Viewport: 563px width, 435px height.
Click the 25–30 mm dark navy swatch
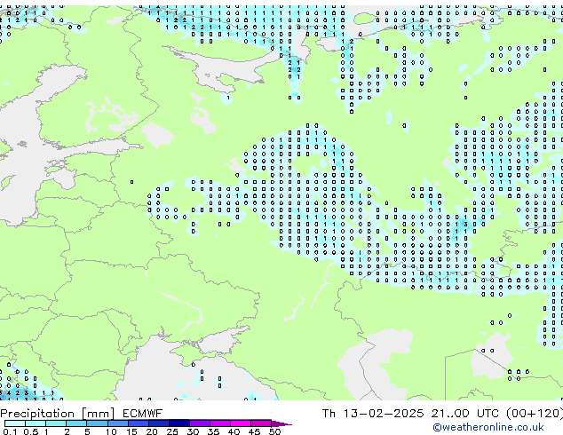179,423
